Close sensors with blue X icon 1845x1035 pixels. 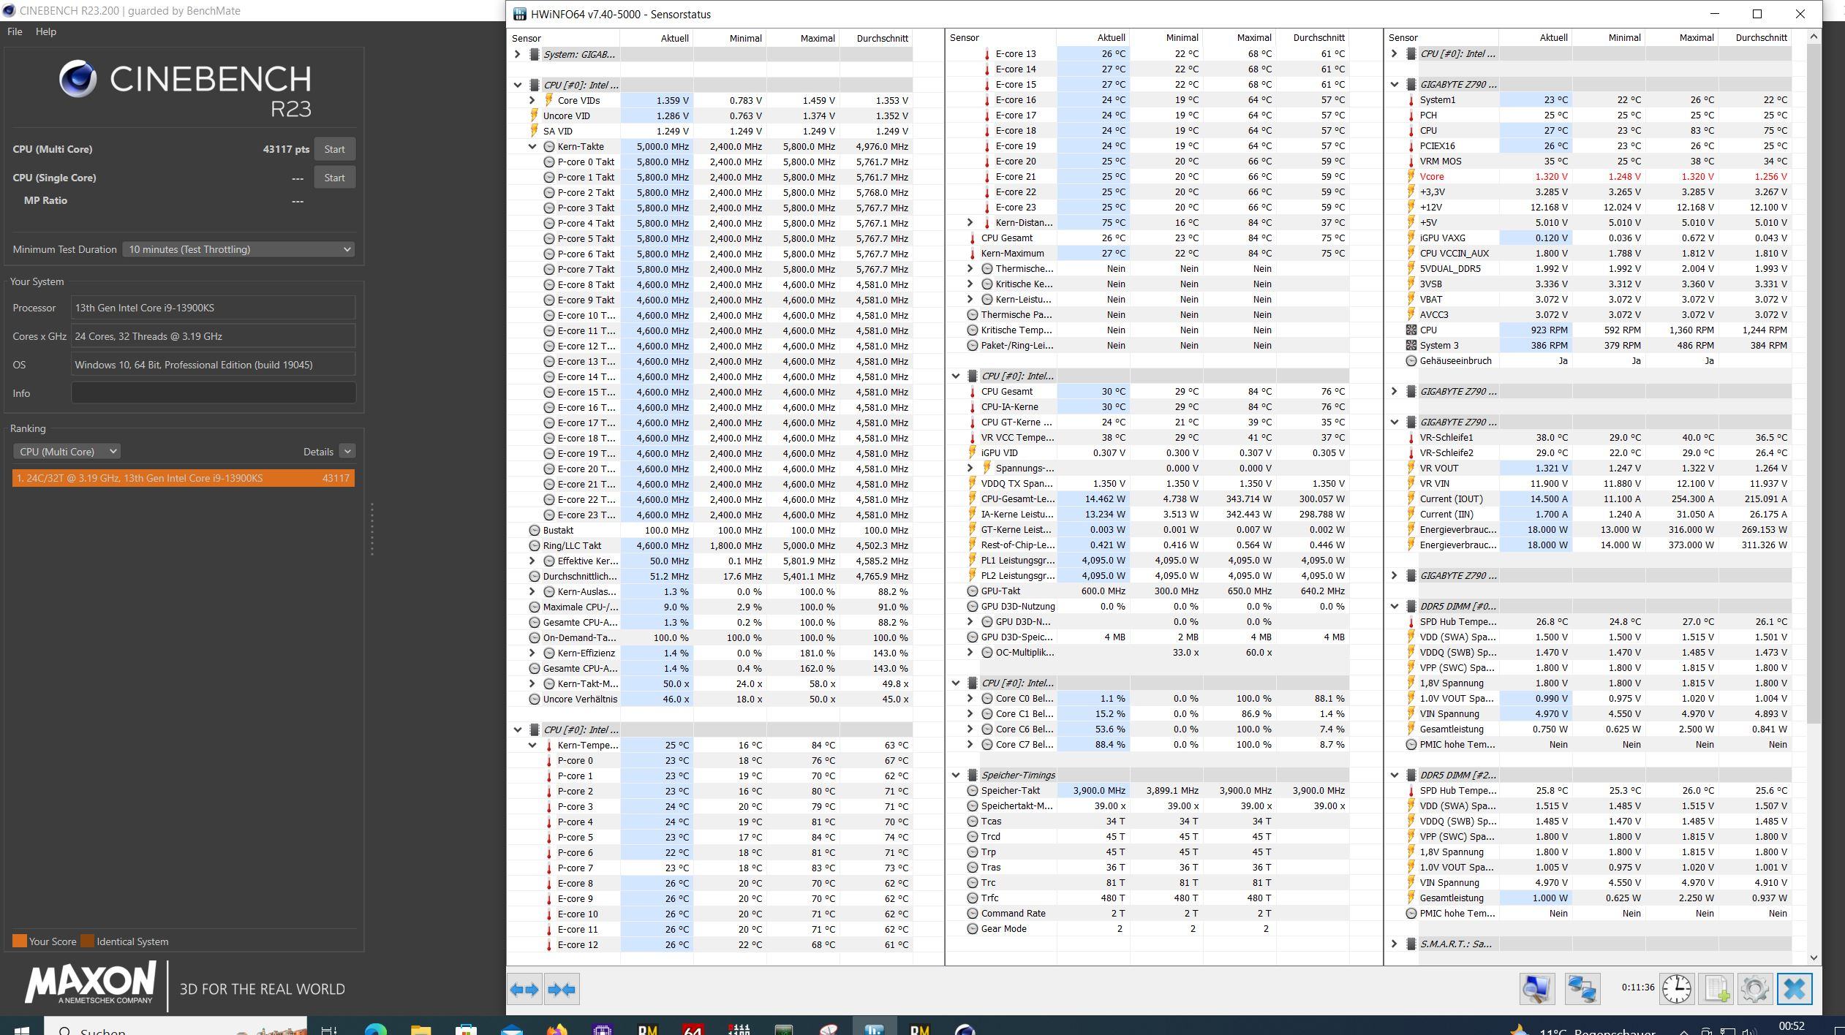[1795, 989]
